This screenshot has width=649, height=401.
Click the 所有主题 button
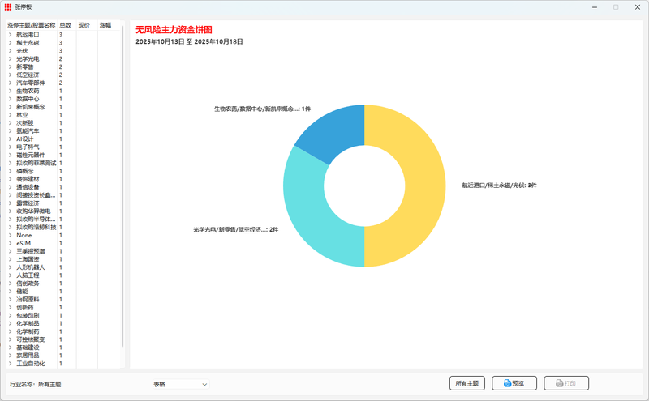tap(467, 383)
